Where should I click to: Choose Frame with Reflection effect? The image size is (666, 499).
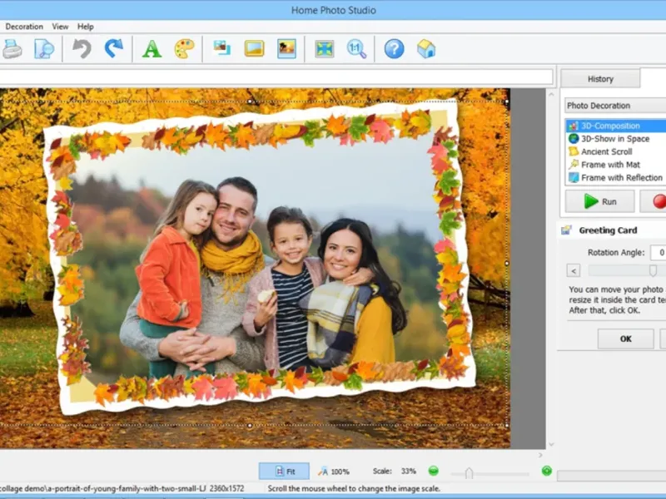[x=621, y=177]
